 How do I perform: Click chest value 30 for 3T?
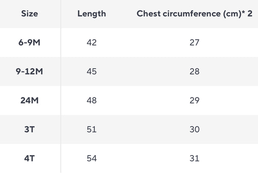pyautogui.click(x=194, y=129)
